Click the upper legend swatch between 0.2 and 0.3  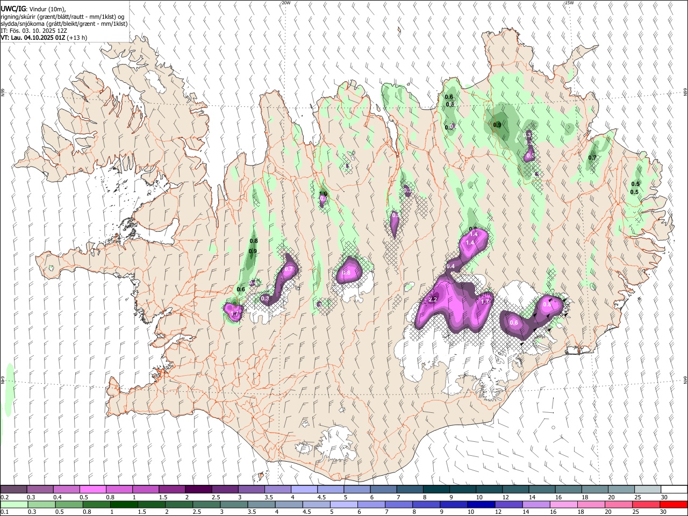[13, 490]
